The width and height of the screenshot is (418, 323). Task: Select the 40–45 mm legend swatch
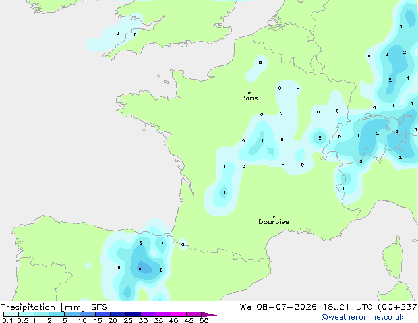(x=179, y=314)
